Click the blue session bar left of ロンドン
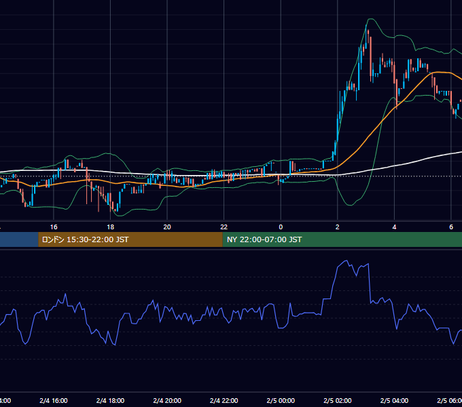The height and width of the screenshot is (407, 462). pos(19,239)
